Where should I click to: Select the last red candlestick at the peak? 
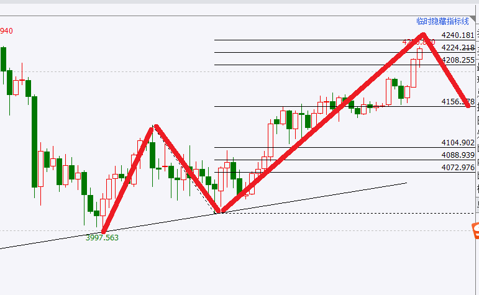point(420,54)
